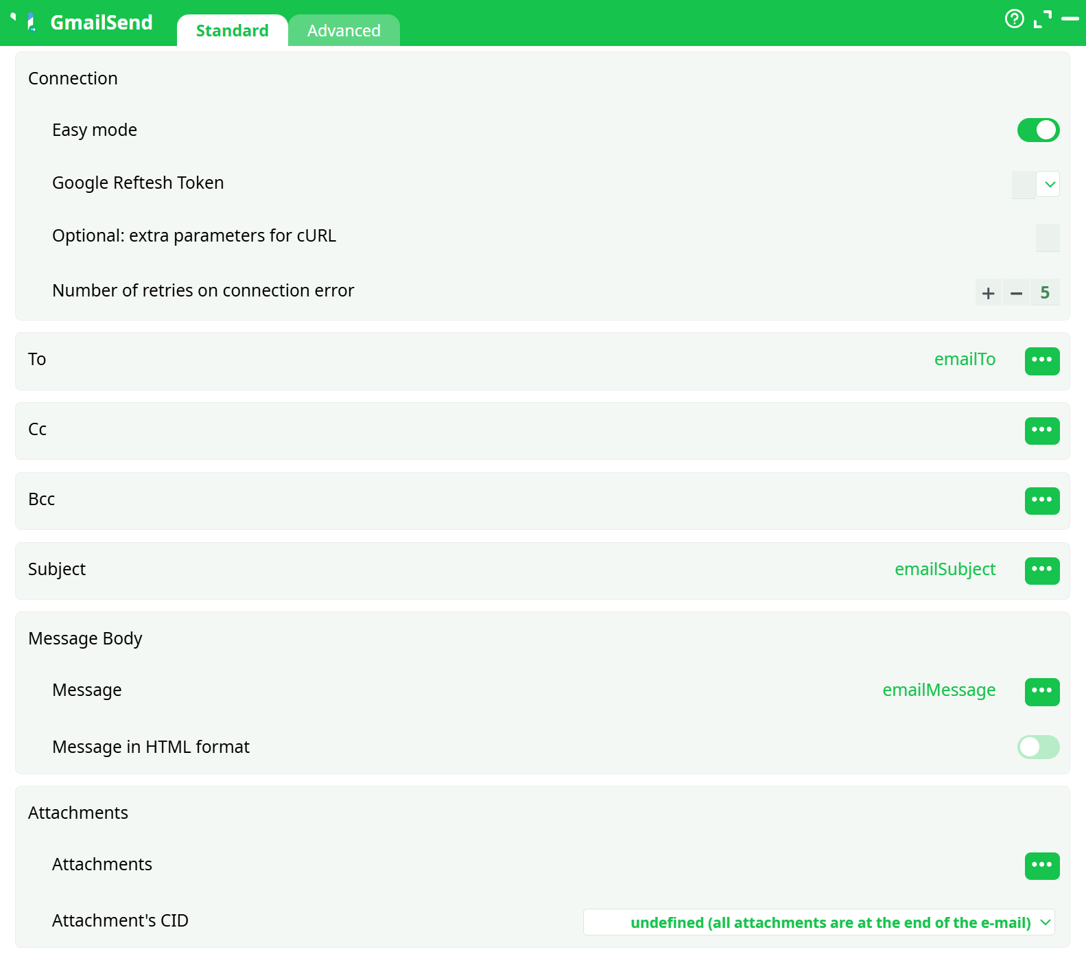1086x954 pixels.
Task: Decrease retries with the minus button
Action: point(1016,293)
